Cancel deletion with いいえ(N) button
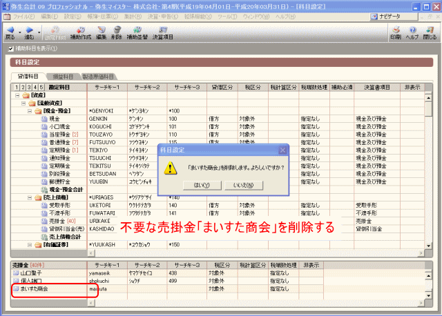This screenshot has height=316, width=442. coord(244,186)
